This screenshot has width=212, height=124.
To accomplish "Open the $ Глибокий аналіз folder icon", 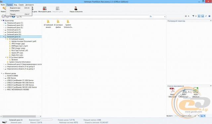I will [x=48, y=21].
